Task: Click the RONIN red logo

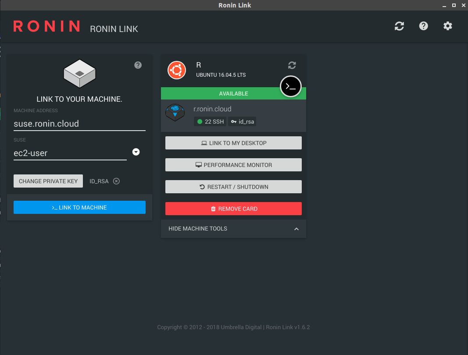Action: pyautogui.click(x=46, y=26)
